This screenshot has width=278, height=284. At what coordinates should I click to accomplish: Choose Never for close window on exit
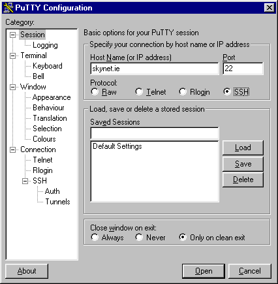[139, 237]
